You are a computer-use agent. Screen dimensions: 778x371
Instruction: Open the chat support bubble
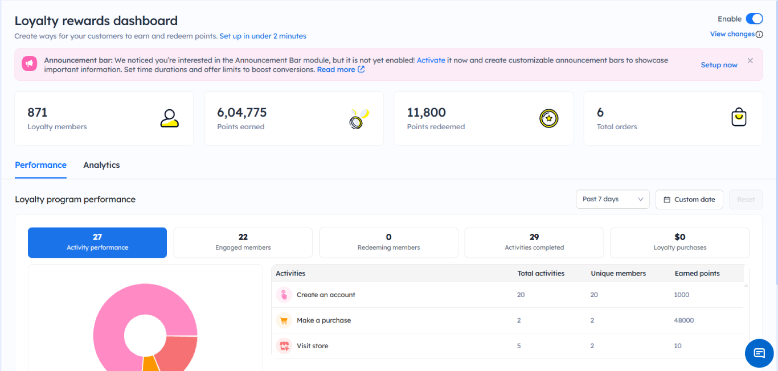(x=759, y=353)
